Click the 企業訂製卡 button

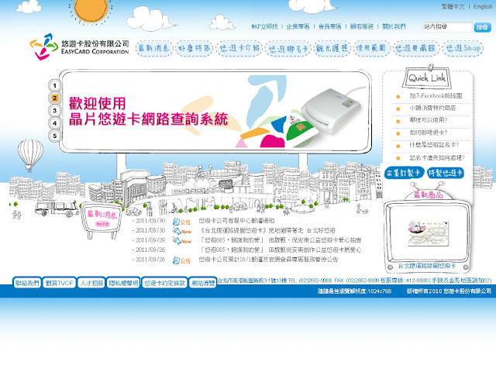click(404, 173)
